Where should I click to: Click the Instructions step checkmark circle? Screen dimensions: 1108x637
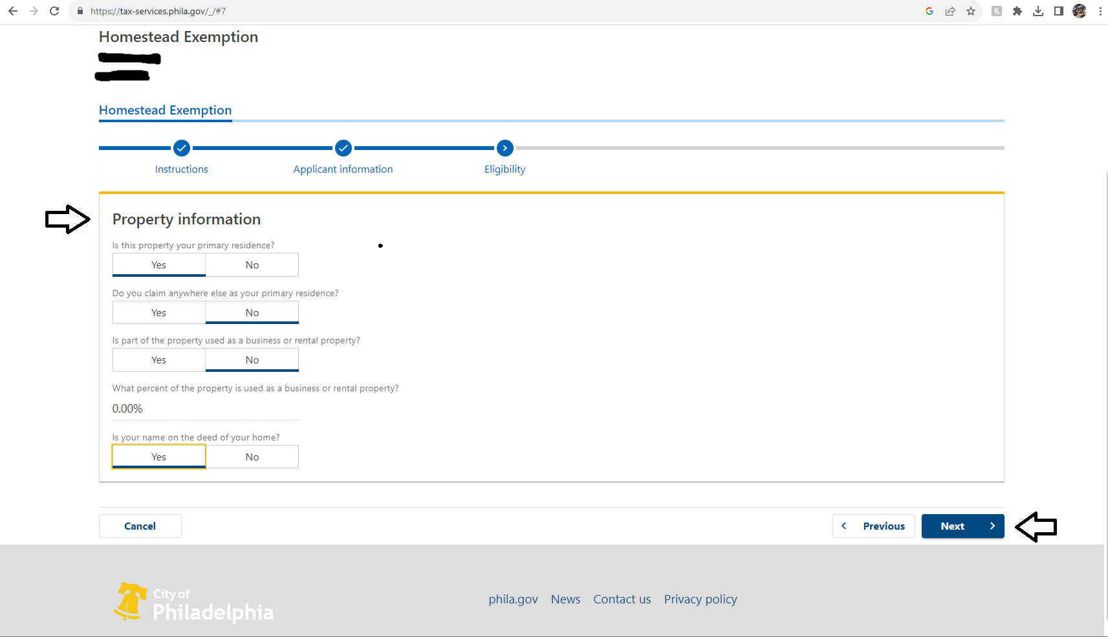(x=182, y=148)
